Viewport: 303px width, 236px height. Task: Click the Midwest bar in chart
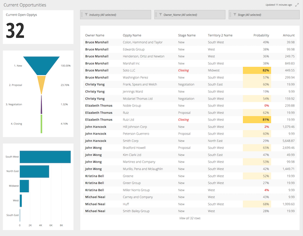24,186
